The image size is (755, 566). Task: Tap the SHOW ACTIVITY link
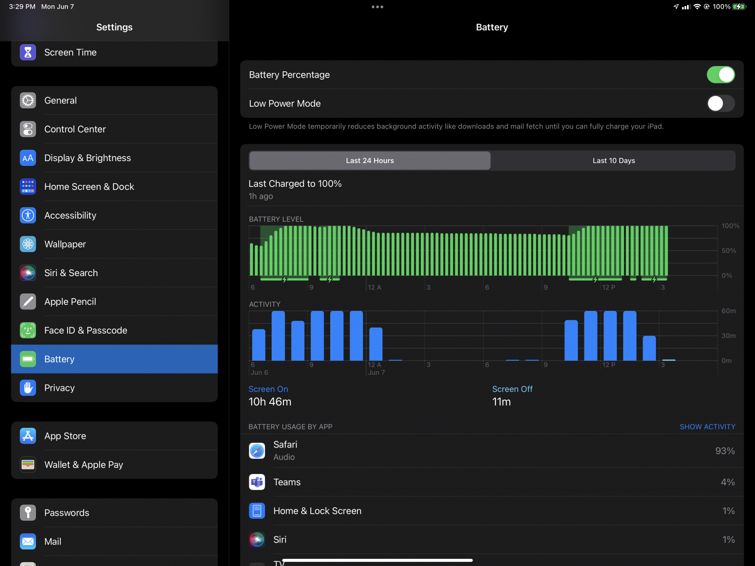pyautogui.click(x=707, y=427)
